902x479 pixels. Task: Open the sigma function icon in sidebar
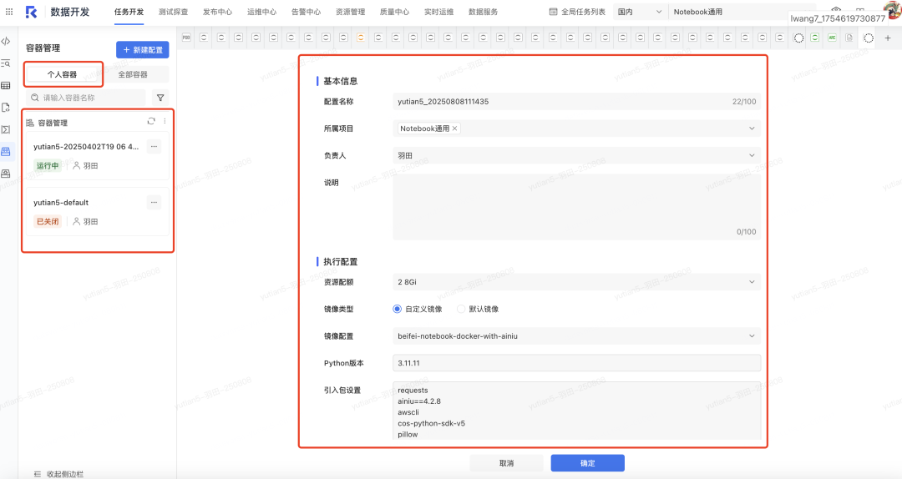pos(6,130)
